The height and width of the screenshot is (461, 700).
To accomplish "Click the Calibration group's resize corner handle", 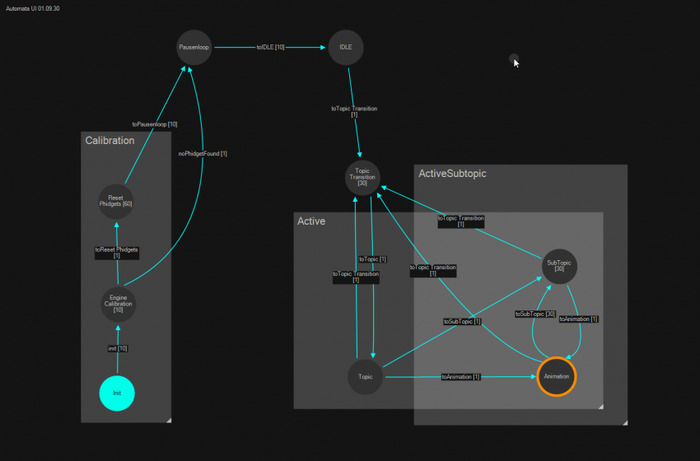I will click(168, 420).
